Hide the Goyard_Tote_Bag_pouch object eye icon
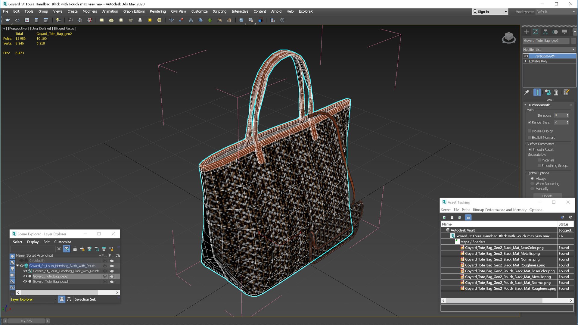The width and height of the screenshot is (578, 325). (25, 282)
